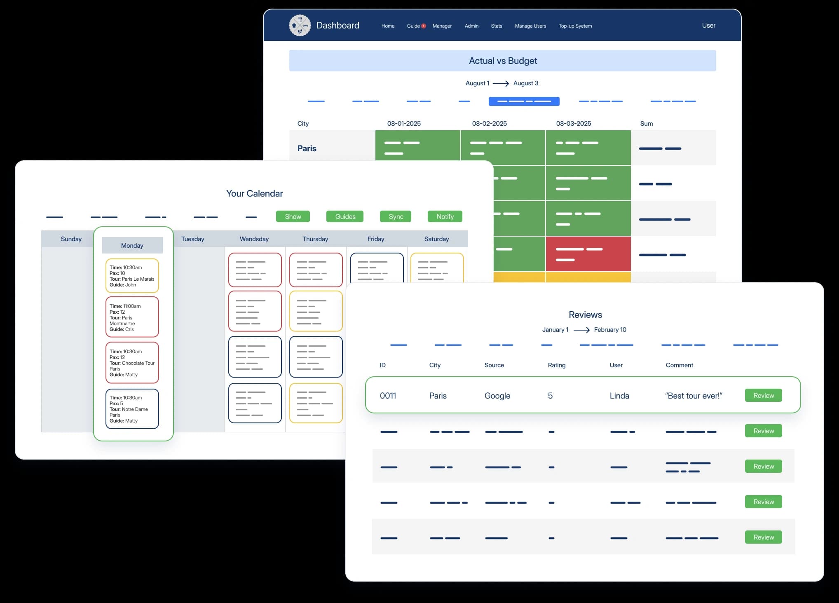The width and height of the screenshot is (839, 603).
Task: Open the User account menu
Action: (708, 26)
